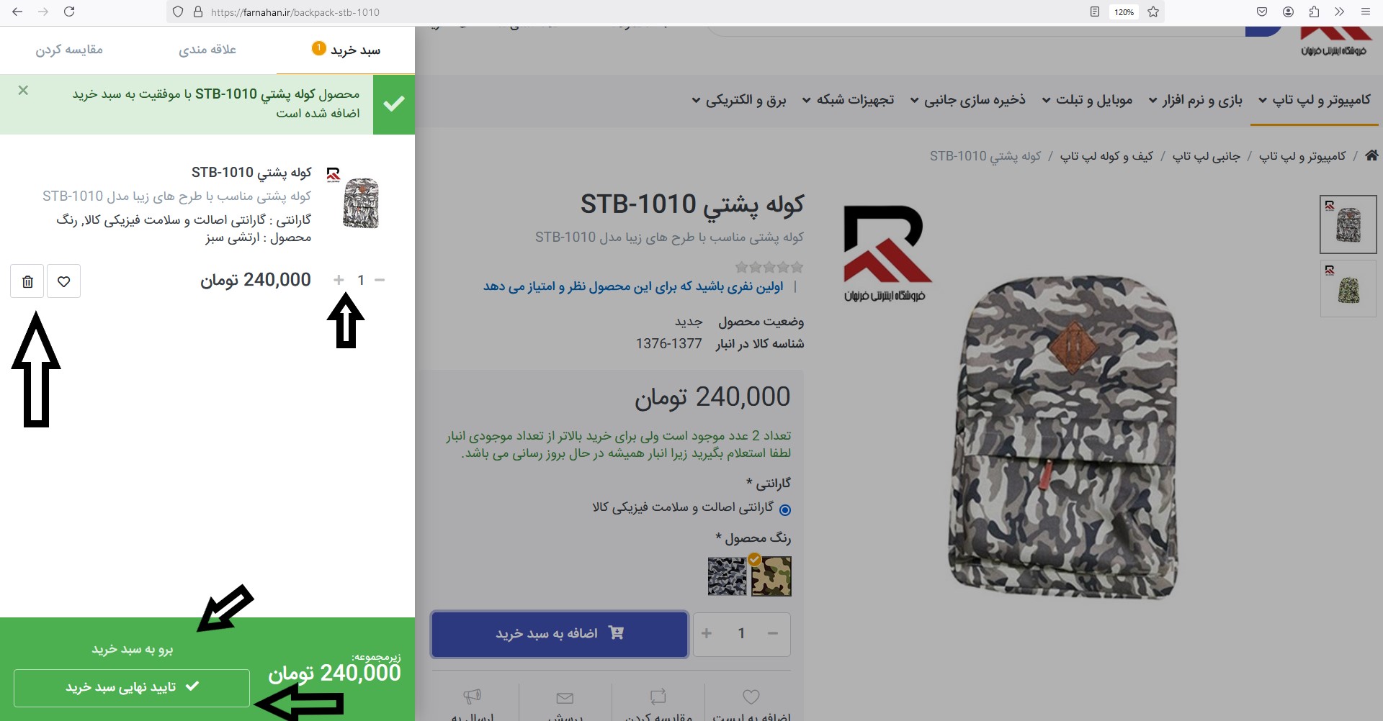Close the green success notification
1383x721 pixels.
[x=23, y=91]
